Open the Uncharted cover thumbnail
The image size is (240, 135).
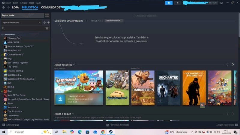(x=169, y=88)
